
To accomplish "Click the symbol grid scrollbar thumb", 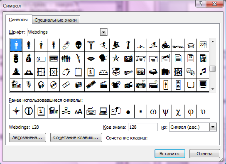I will pos(213,69).
